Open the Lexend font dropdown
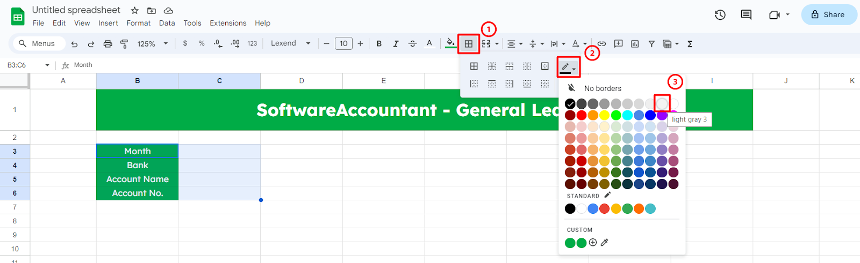The height and width of the screenshot is (263, 860). (290, 43)
